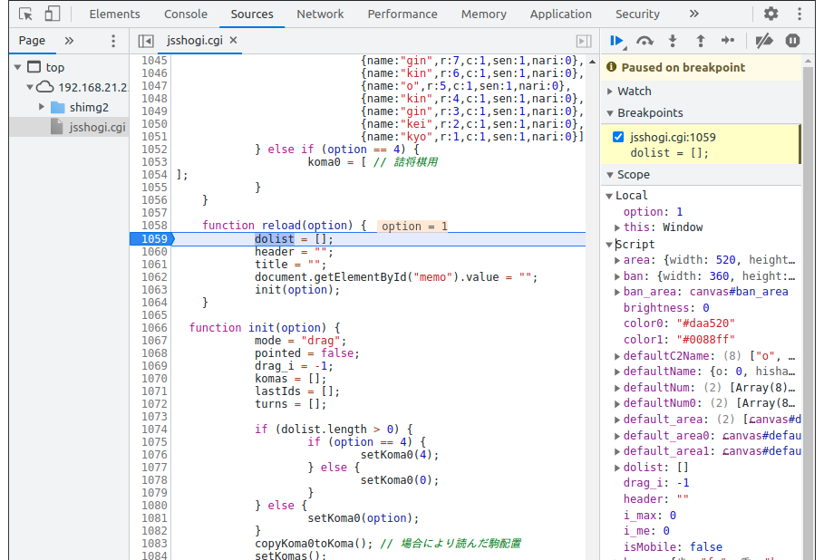Close the jsshogi.cgi file tab
The width and height of the screenshot is (824, 560).
pos(233,41)
